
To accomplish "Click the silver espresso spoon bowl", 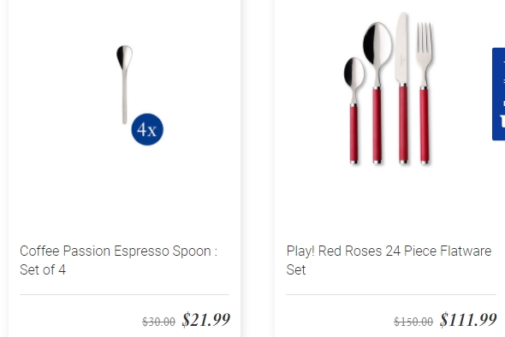I will [125, 56].
